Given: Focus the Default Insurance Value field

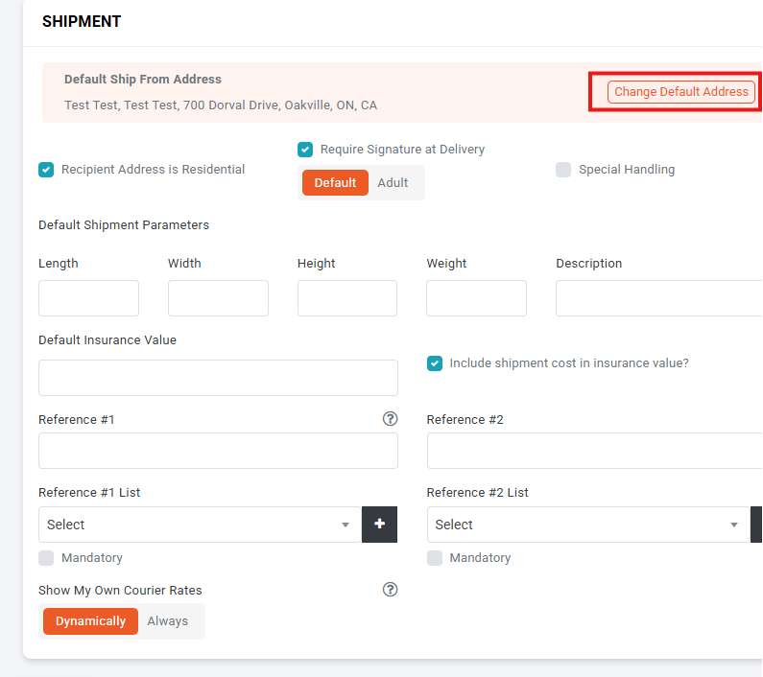Looking at the screenshot, I should point(218,378).
